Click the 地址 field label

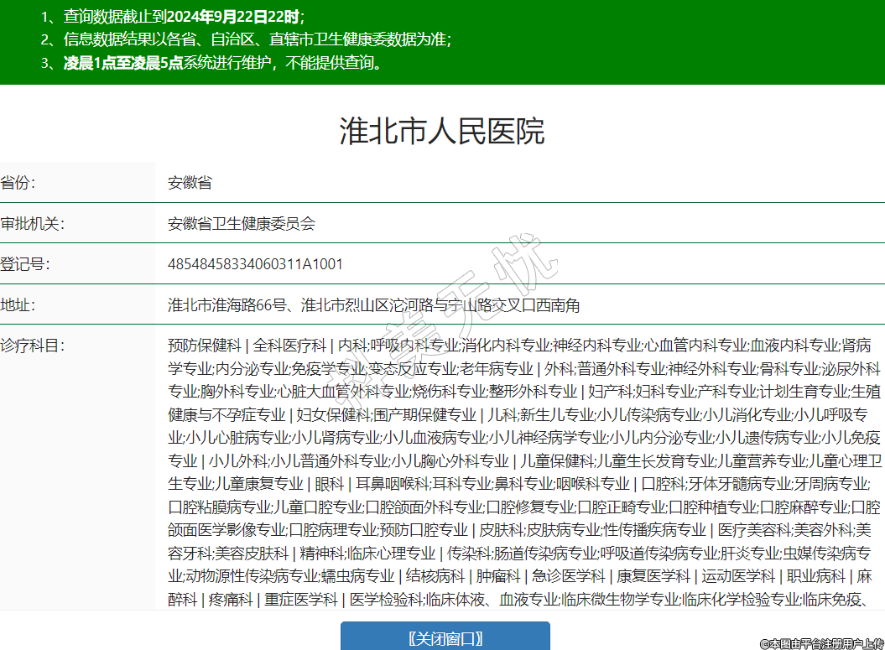pyautogui.click(x=18, y=304)
